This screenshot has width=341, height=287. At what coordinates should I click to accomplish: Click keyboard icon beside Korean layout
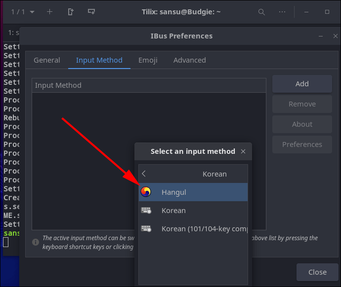tap(146, 211)
